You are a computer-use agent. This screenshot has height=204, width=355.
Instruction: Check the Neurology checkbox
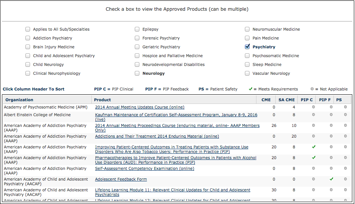pos(137,73)
